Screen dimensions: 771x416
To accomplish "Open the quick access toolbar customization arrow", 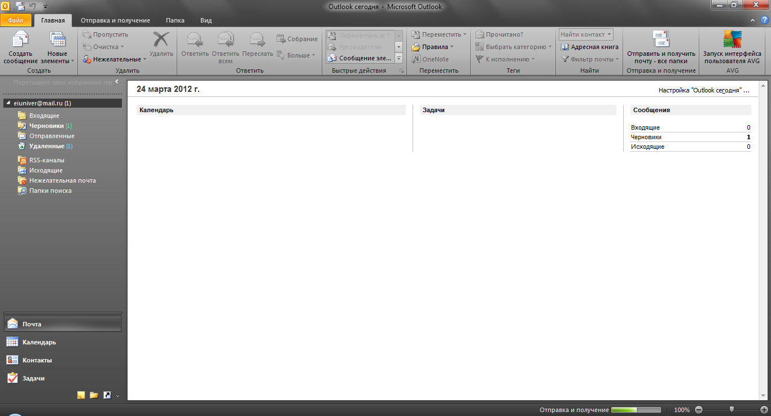I will [46, 7].
